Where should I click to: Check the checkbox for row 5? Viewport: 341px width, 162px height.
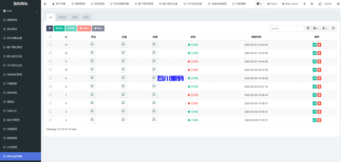(x=51, y=111)
